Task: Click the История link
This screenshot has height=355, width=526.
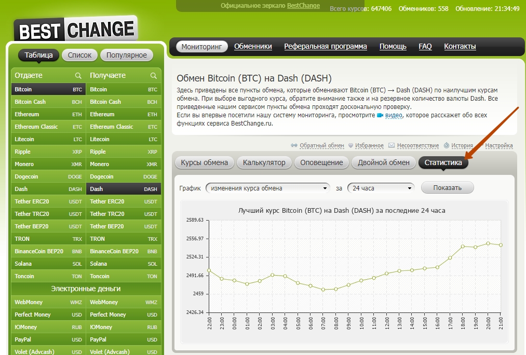Action: click(x=462, y=145)
